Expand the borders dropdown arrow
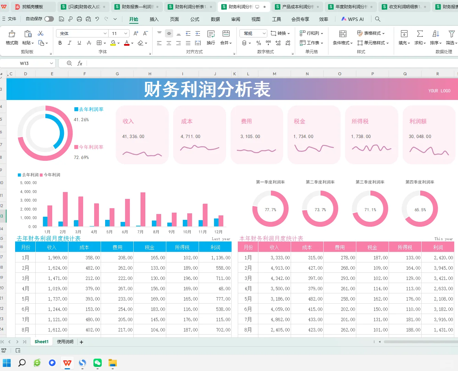Image resolution: width=458 pixels, height=371 pixels. [104, 43]
